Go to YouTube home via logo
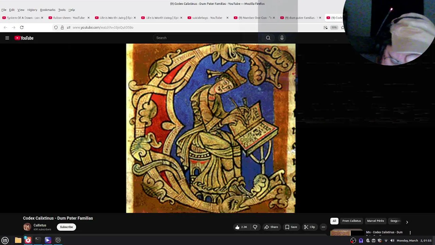435x245 pixels. [24, 38]
